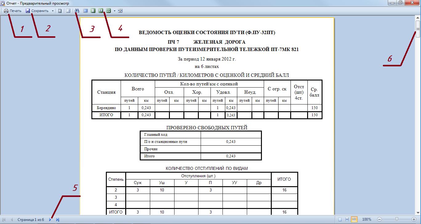Click the vertical scrollbar thumb

[418, 29]
